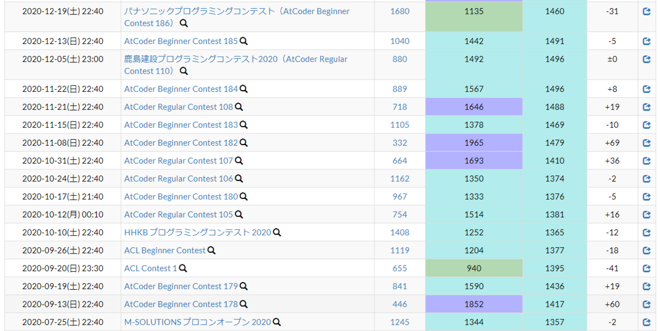This screenshot has width=660, height=331.
Task: Share the AtCoder Beginner Contest 184 result
Action: tap(647, 89)
